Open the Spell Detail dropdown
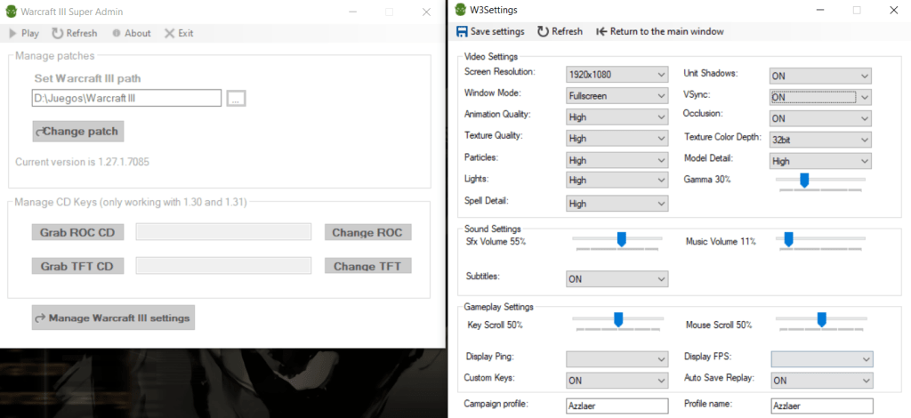Image resolution: width=911 pixels, height=418 pixels. (617, 204)
